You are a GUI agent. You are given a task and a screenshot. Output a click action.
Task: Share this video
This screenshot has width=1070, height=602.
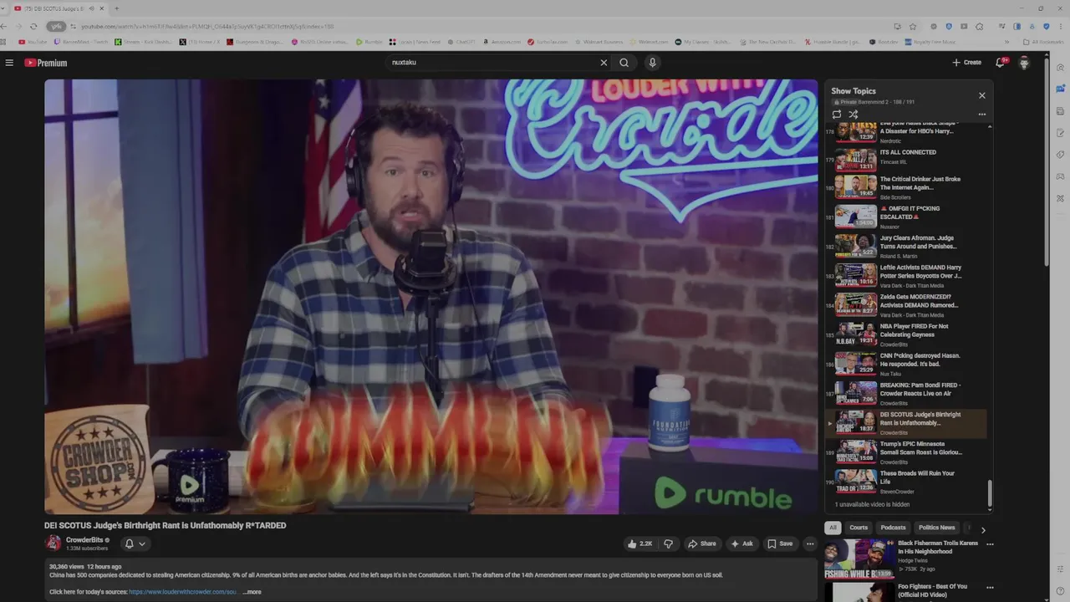(702, 543)
